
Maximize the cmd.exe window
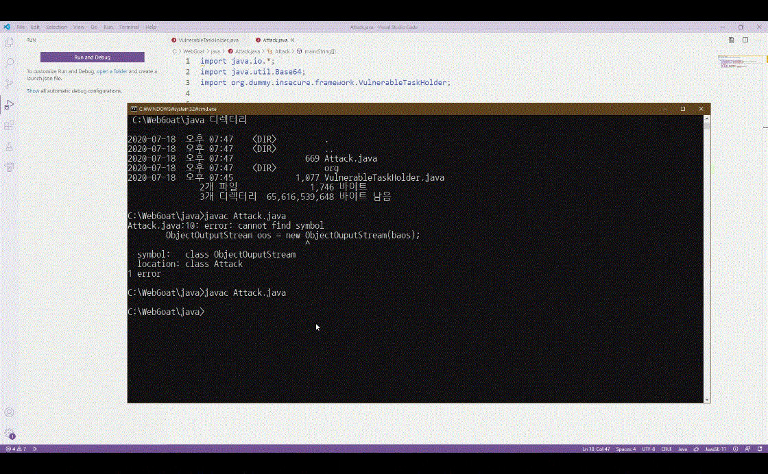click(683, 109)
